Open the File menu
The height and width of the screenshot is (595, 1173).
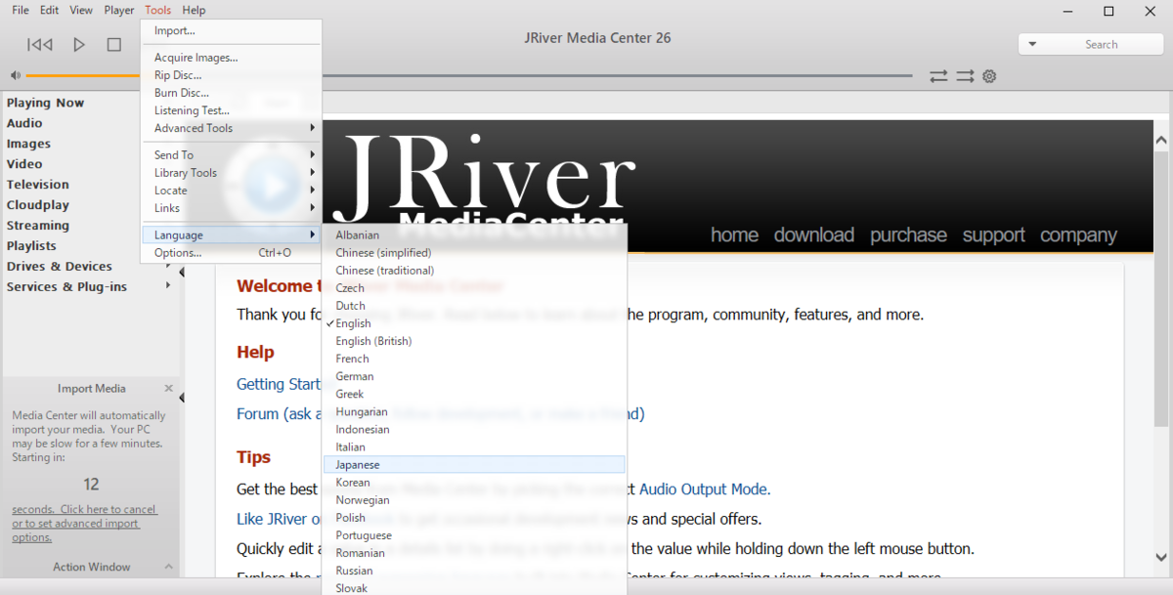pos(20,10)
